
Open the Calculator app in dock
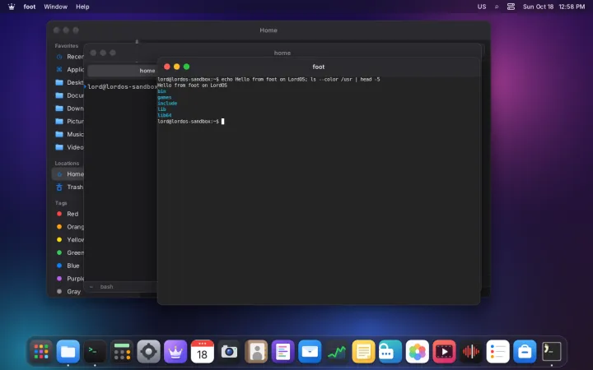click(x=122, y=352)
